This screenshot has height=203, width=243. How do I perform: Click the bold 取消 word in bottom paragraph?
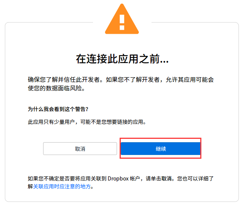(x=166, y=179)
